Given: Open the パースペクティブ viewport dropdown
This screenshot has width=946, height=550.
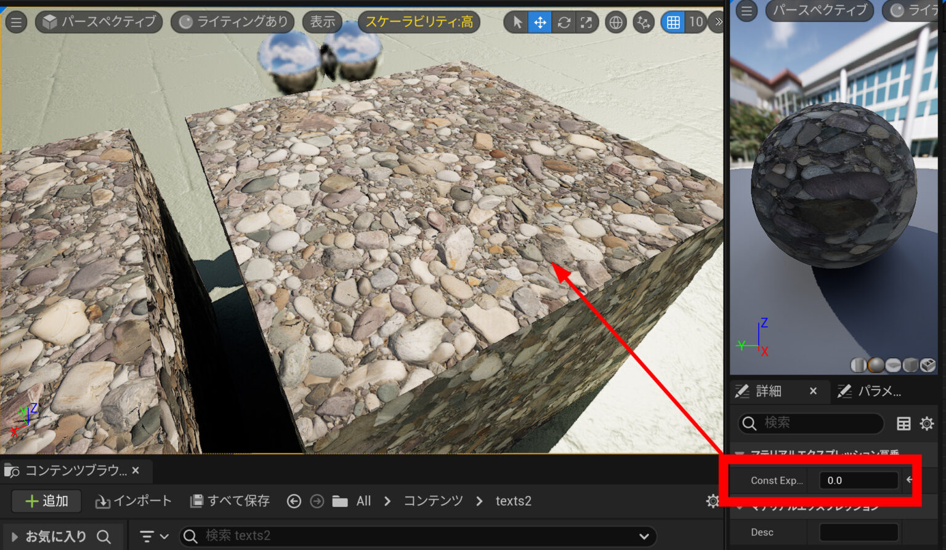Looking at the screenshot, I should click(x=97, y=21).
